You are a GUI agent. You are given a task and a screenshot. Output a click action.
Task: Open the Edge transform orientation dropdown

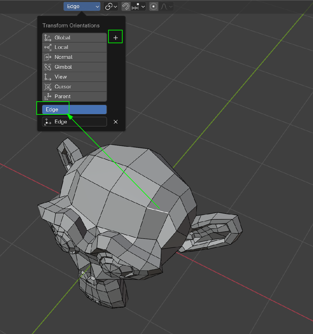82,6
